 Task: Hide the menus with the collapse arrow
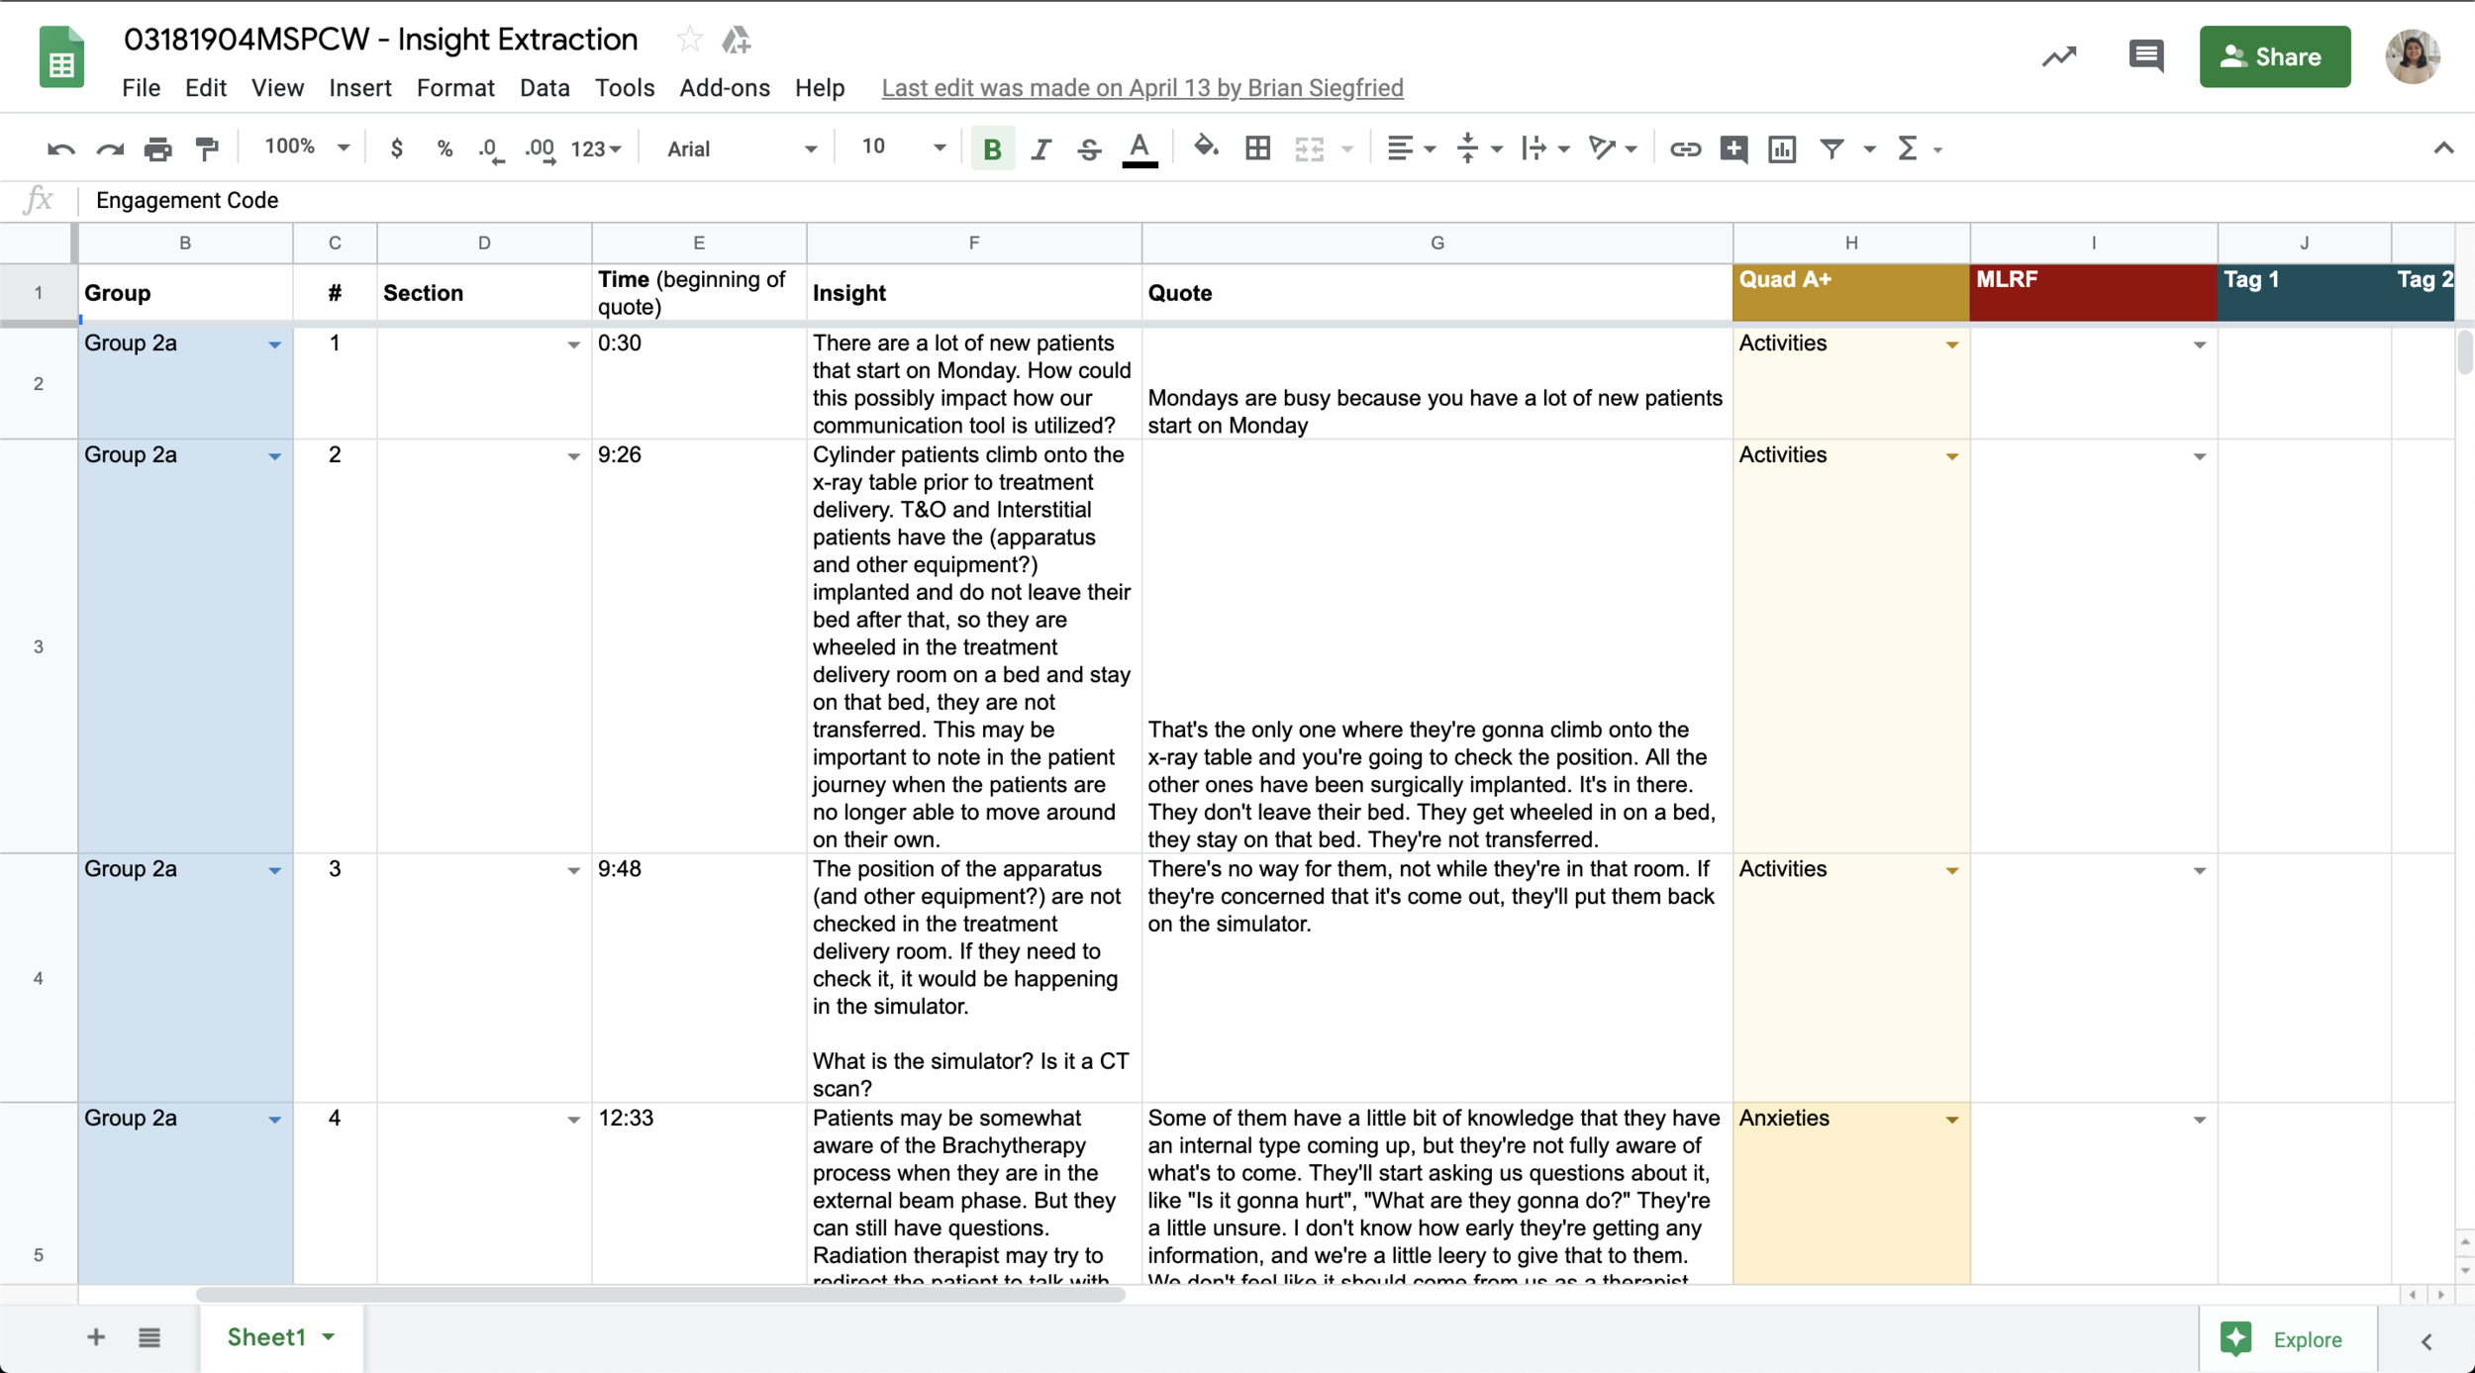[x=2442, y=148]
